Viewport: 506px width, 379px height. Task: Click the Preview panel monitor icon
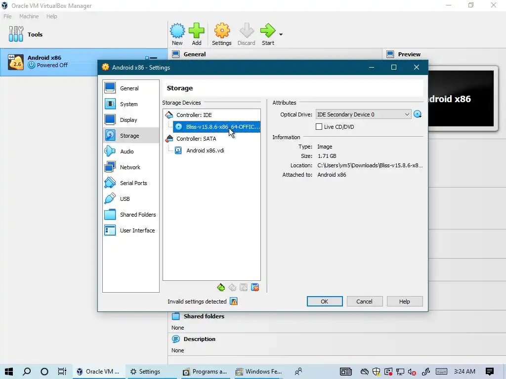click(x=390, y=54)
